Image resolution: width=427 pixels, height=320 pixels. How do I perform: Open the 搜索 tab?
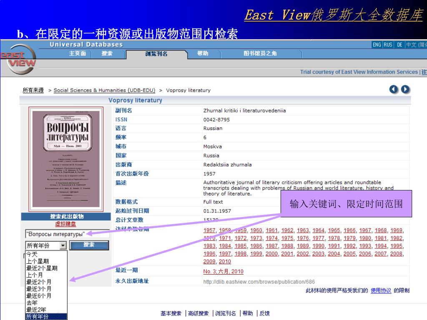coord(107,54)
